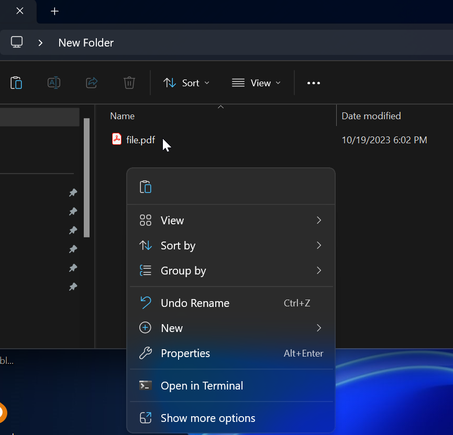Open the Sort dropdown in the toolbar
This screenshot has height=435, width=453.
point(186,83)
